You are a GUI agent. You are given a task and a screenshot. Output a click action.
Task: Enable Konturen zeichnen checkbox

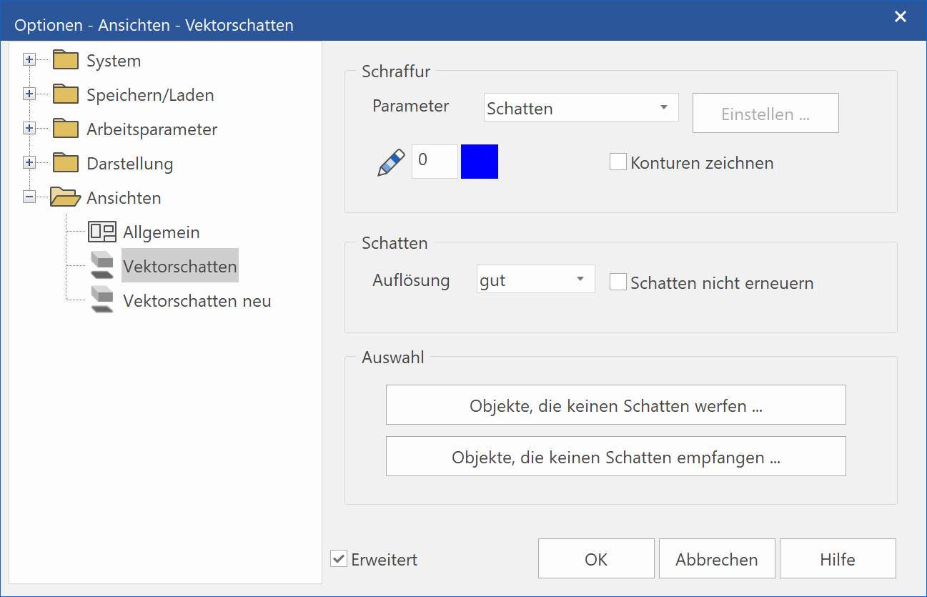(618, 162)
